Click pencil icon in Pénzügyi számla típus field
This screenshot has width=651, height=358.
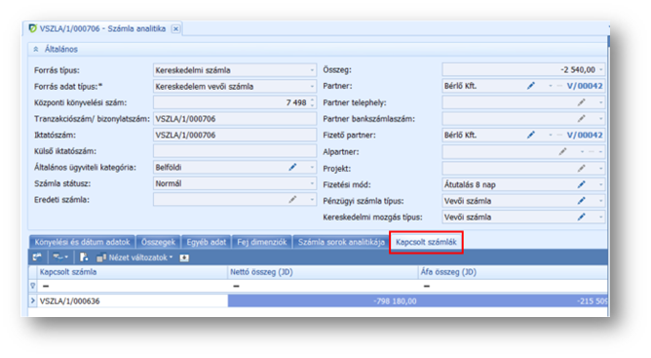[x=581, y=201]
